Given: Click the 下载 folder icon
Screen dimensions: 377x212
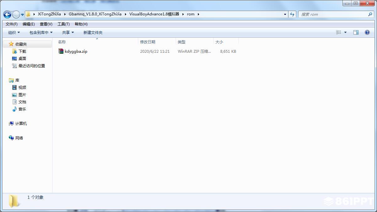Looking at the screenshot, I should click(14, 51).
